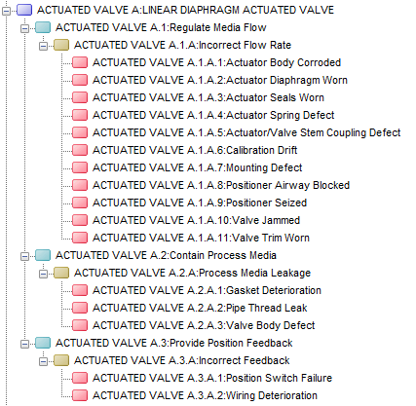Click the teal icon beside Regulate Media Flow
Screen dimensions: 416x406
pyautogui.click(x=43, y=27)
